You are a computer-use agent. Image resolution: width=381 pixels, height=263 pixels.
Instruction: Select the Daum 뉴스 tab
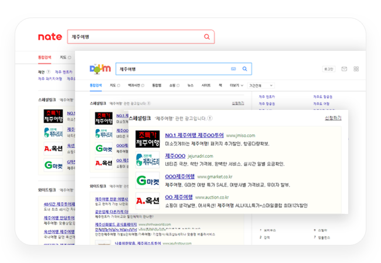coord(190,85)
